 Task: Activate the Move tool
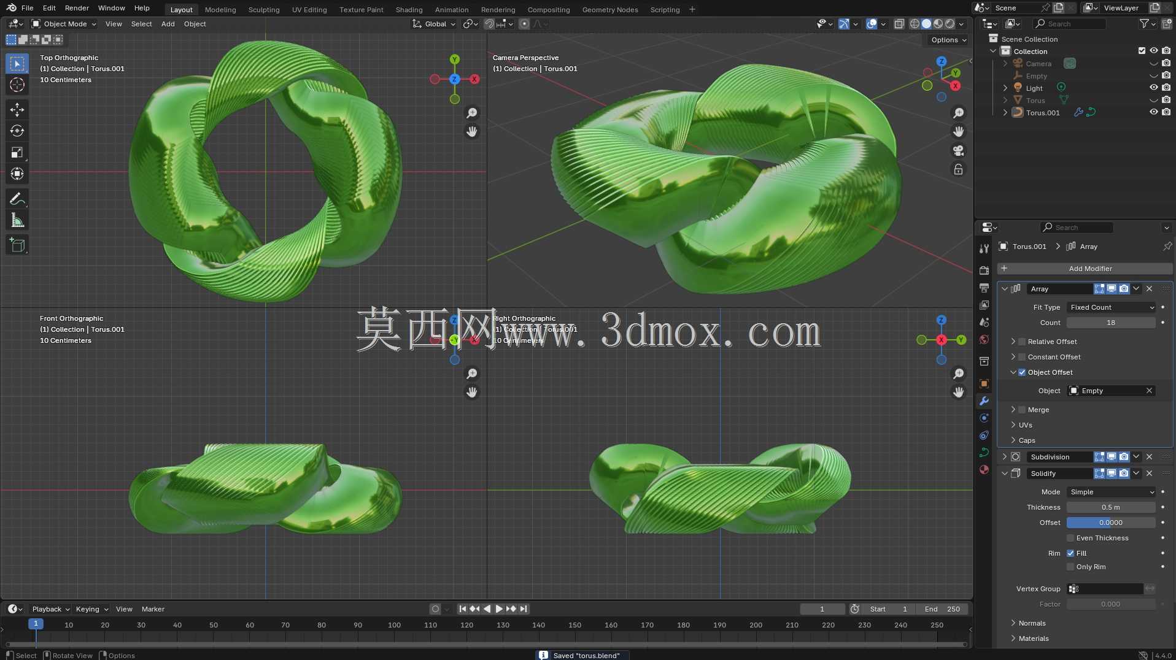coord(17,109)
